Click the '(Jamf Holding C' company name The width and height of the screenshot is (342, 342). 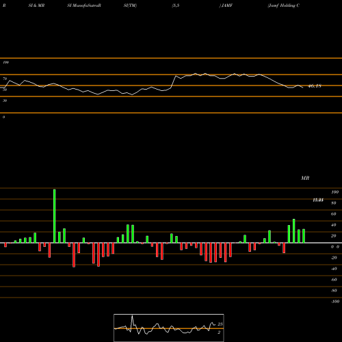click(x=283, y=5)
